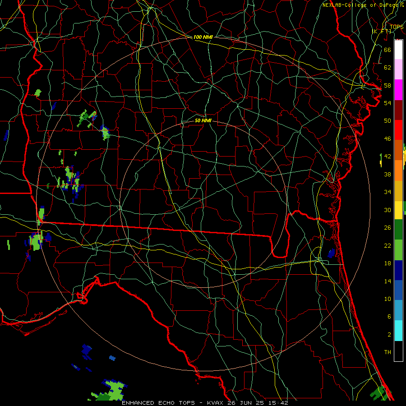Click the legend value "50"

pos(388,120)
